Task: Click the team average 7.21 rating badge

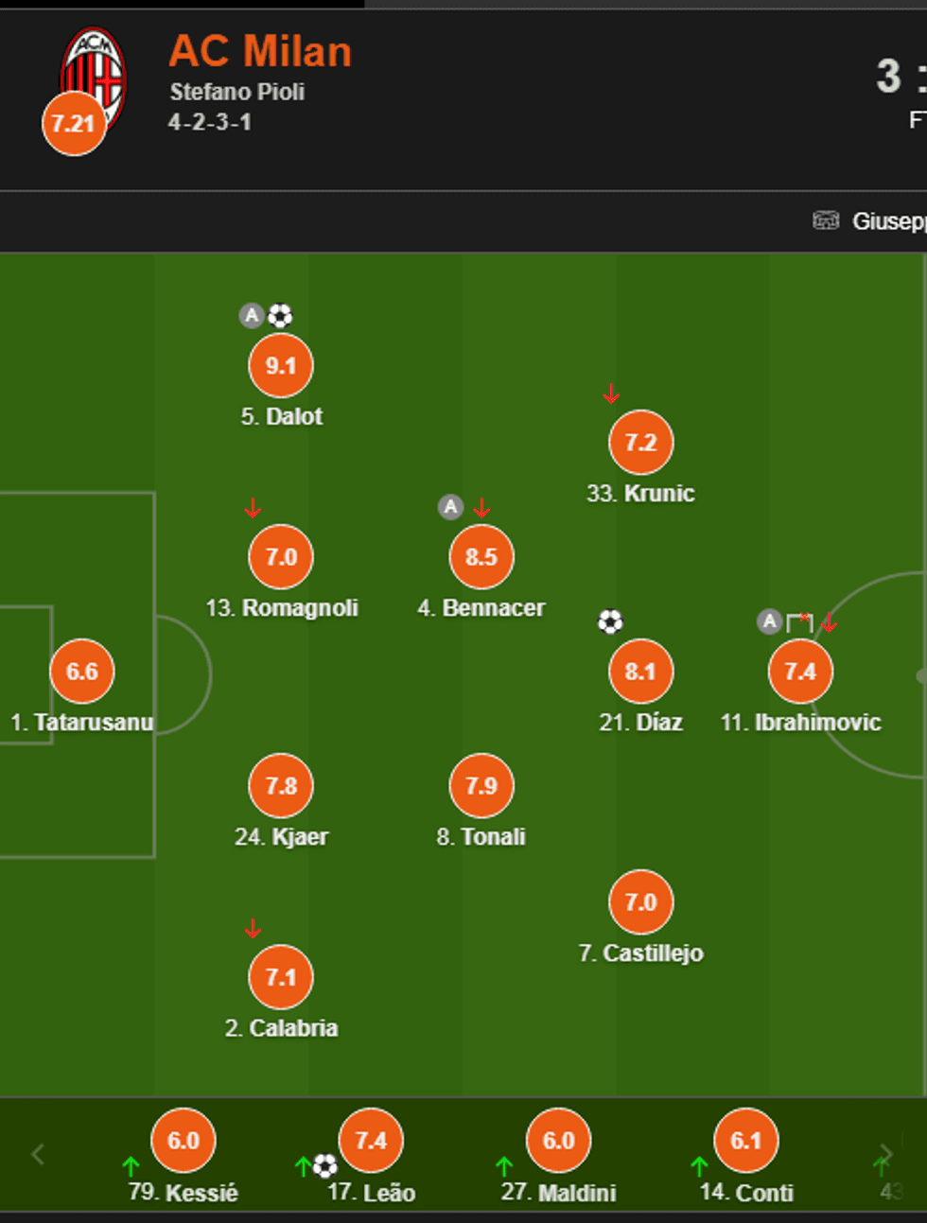Action: click(x=74, y=124)
